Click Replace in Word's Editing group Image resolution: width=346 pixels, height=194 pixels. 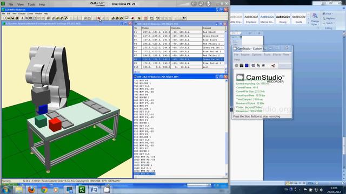point(329,18)
